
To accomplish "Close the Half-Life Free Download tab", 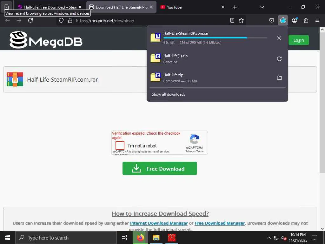I will click(80, 7).
